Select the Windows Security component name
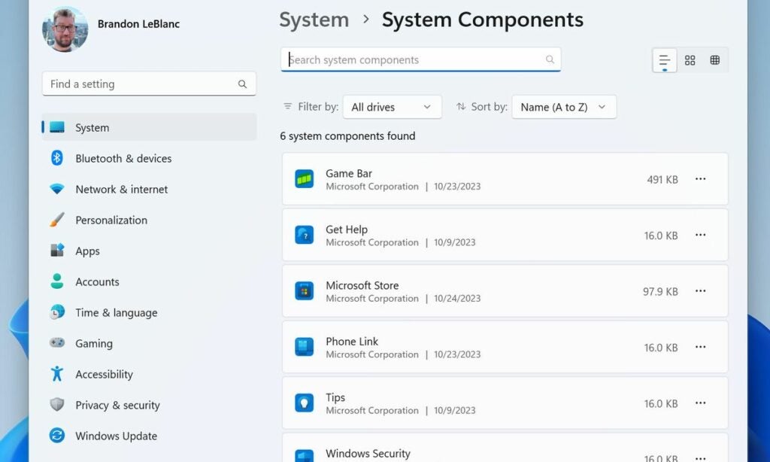The width and height of the screenshot is (770, 462). [368, 453]
